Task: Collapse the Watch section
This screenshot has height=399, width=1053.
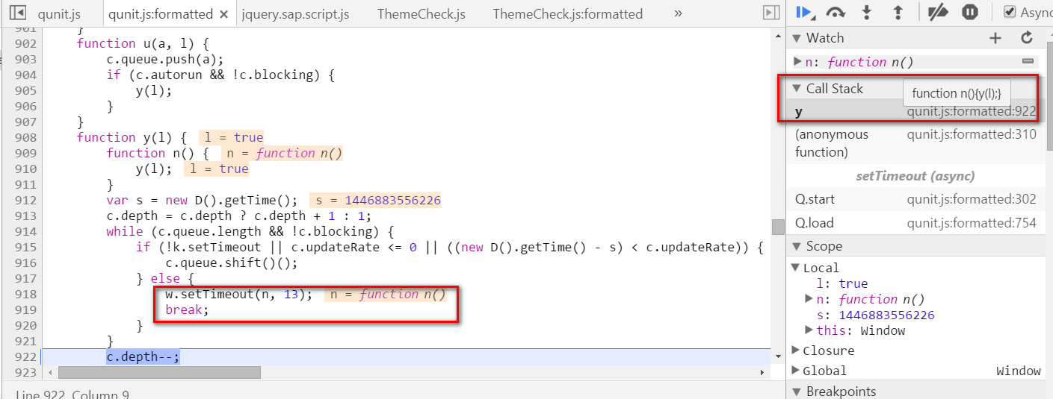Action: [797, 38]
